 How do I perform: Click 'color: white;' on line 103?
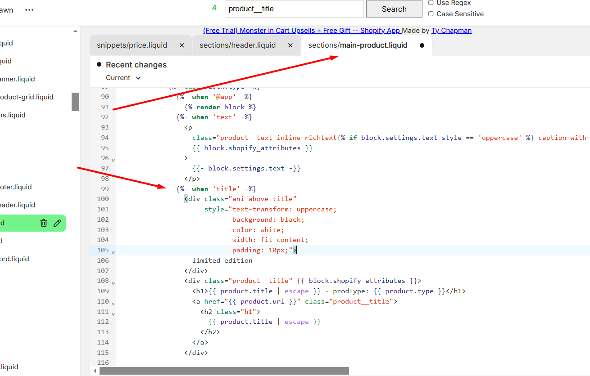[x=258, y=230]
